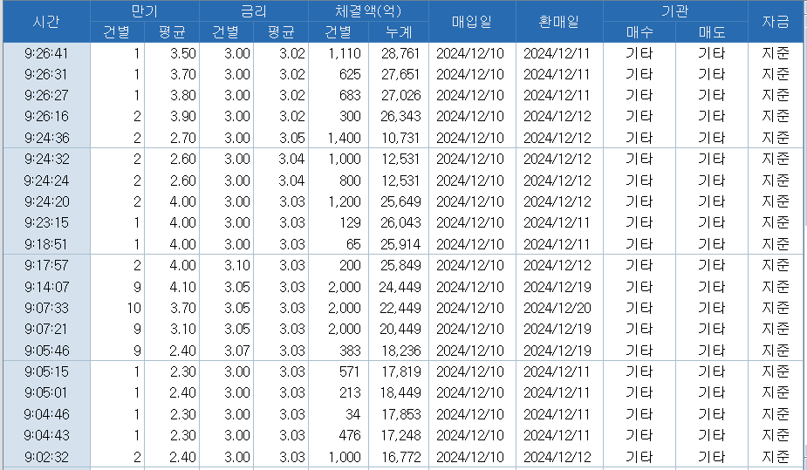Image resolution: width=807 pixels, height=470 pixels.
Task: Select the row with time 9:23:15
Action: coord(403,222)
